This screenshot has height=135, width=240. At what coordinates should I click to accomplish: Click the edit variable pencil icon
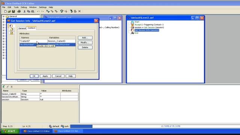7,87
